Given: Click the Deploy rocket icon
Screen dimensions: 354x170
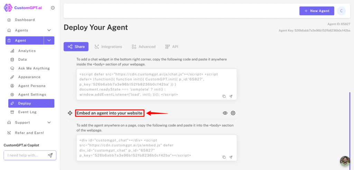Looking at the screenshot, I should click(12, 103).
